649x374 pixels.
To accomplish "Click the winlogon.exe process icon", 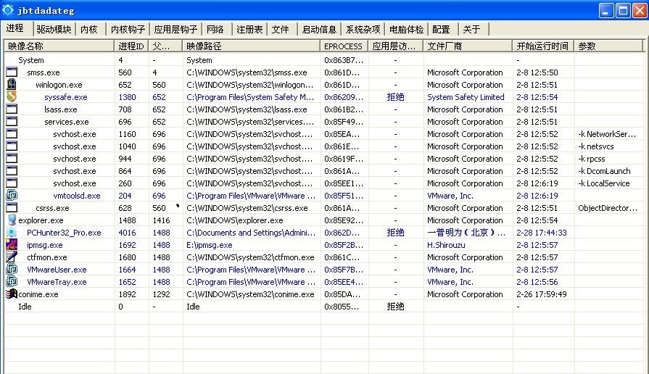I will point(12,85).
